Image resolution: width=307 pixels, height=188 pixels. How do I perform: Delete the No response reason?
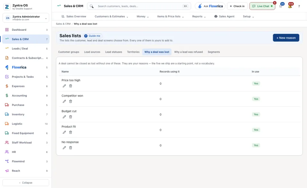[x=70, y=148]
